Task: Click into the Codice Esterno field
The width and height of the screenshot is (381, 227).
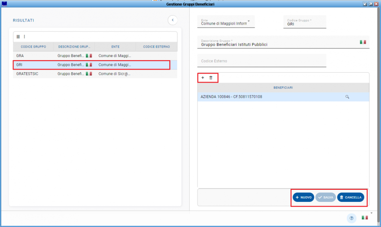Action: (x=262, y=61)
